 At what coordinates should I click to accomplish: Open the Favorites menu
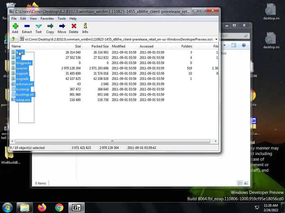click(x=47, y=19)
